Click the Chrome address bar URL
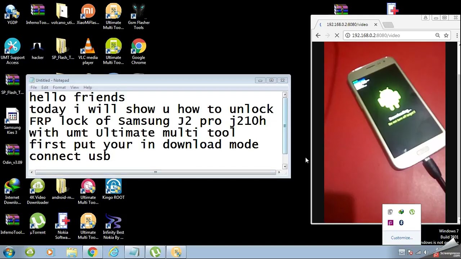The width and height of the screenshot is (461, 259). 376,35
